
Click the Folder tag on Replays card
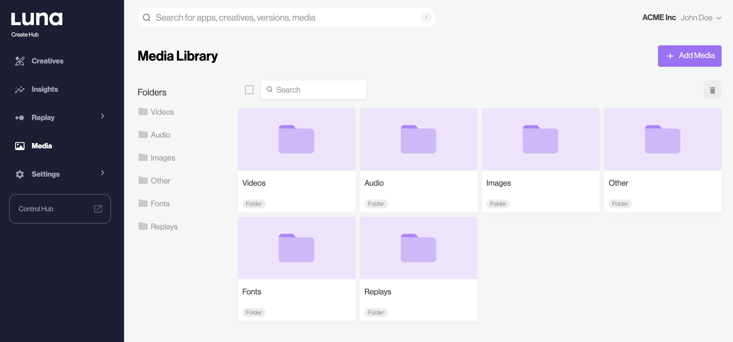376,312
